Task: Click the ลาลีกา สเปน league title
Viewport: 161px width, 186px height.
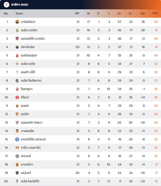Action: click(x=20, y=5)
